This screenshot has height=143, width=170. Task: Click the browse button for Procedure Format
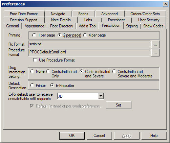click(x=155, y=53)
